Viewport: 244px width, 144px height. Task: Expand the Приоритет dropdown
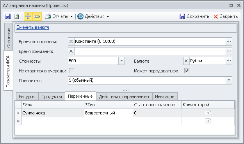(229, 81)
